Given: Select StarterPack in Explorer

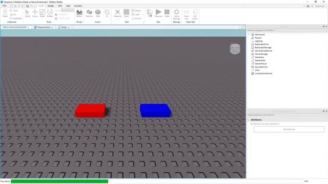Looking at the screenshot, I should 260,60.
